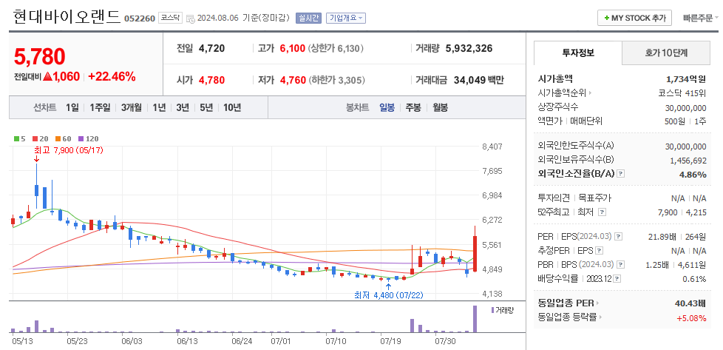Click the 저가 value 4,760

click(x=293, y=80)
